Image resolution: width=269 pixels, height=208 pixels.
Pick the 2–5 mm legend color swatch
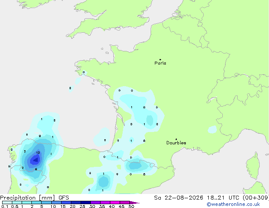pyautogui.click(x=36, y=202)
